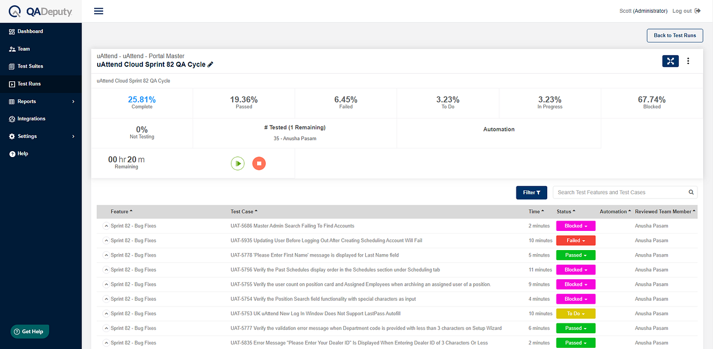Click the Search Test Features input field

tap(621, 193)
